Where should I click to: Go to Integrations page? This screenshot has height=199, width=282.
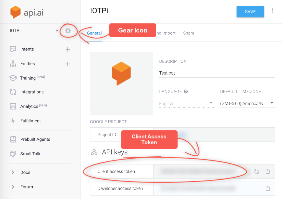32,92
